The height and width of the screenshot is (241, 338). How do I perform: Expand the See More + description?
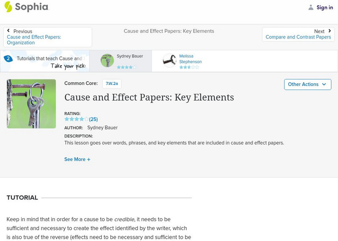(x=77, y=159)
